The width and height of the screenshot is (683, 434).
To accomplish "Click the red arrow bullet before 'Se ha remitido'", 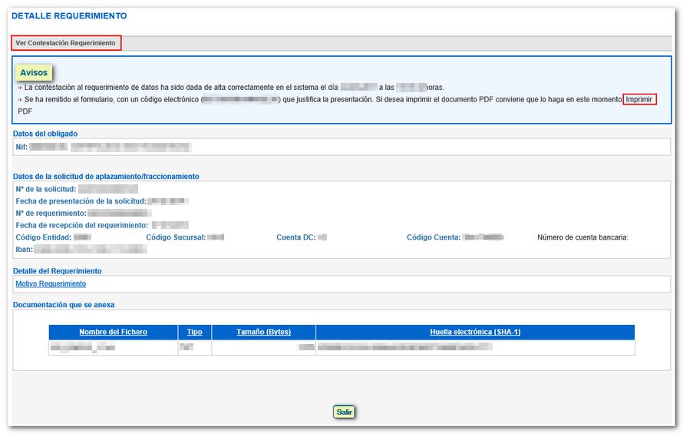I will [20, 101].
